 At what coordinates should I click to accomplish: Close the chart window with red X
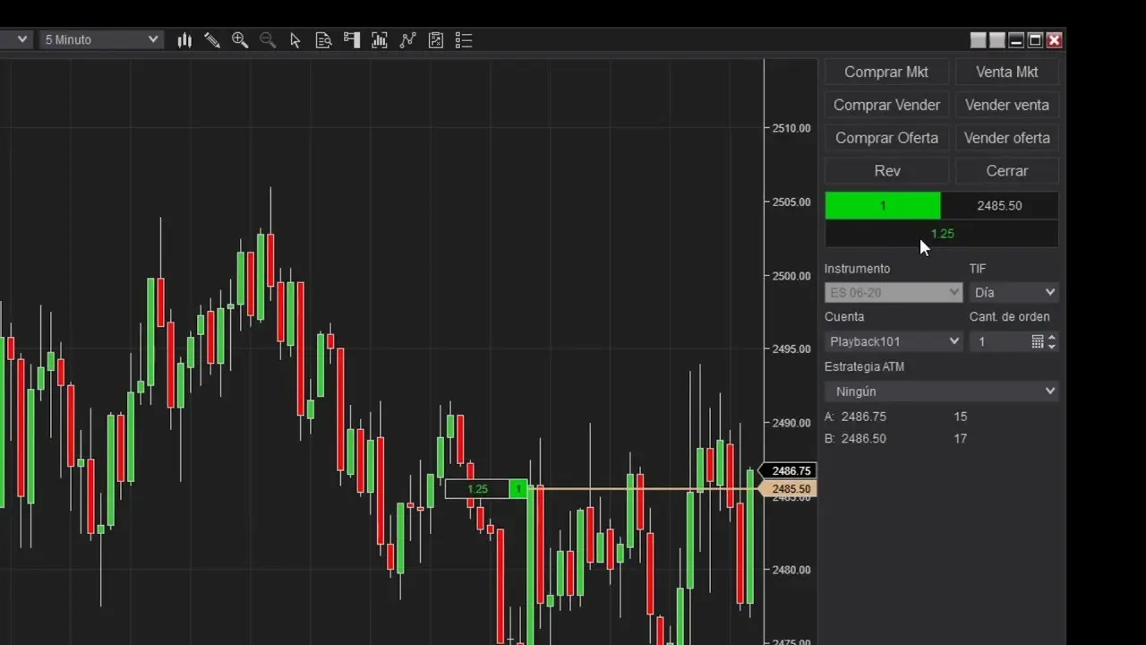tap(1055, 40)
